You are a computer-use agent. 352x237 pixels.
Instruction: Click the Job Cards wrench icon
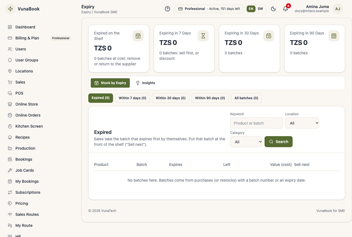(x=10, y=170)
